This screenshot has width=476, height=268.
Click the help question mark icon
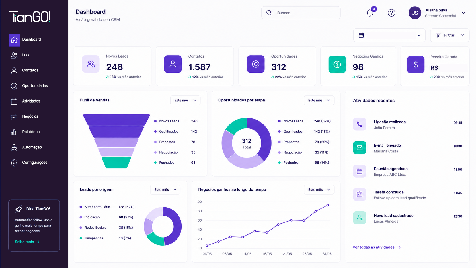point(391,13)
